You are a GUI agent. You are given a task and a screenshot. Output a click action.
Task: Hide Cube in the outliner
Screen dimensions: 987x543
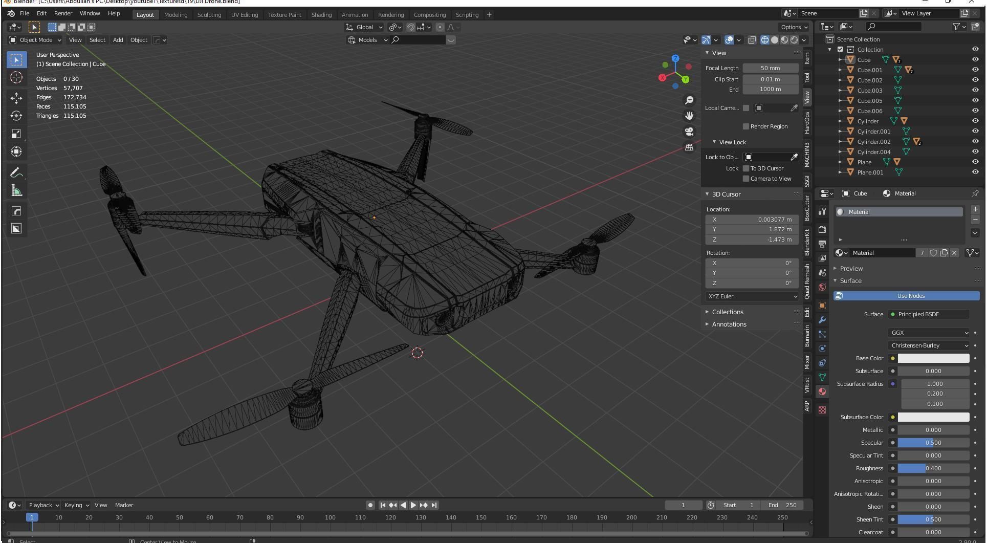point(975,60)
